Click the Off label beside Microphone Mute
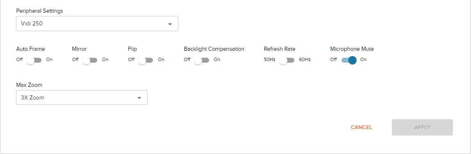 (333, 59)
